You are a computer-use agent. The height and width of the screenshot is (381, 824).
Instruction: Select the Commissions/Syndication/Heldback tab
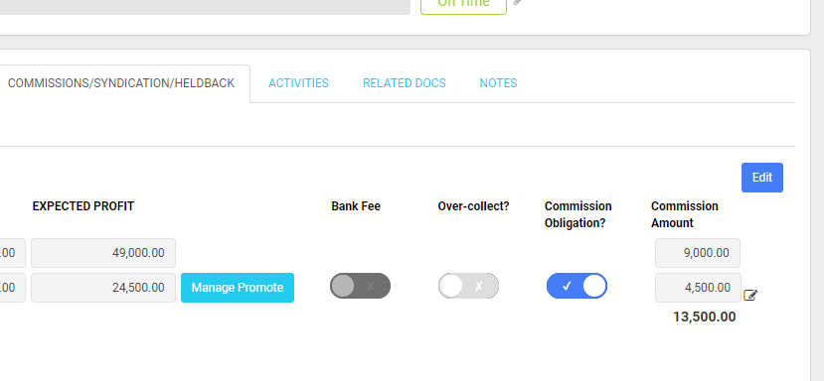coord(121,83)
